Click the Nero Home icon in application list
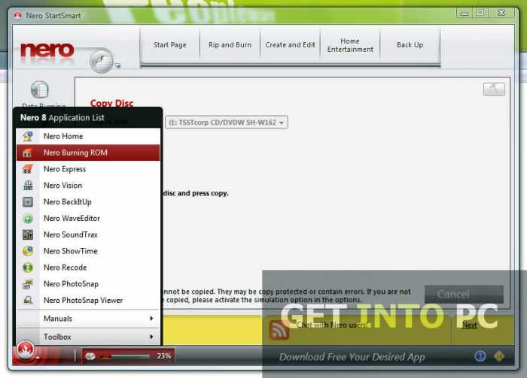Image resolution: width=527 pixels, height=378 pixels. tap(28, 136)
